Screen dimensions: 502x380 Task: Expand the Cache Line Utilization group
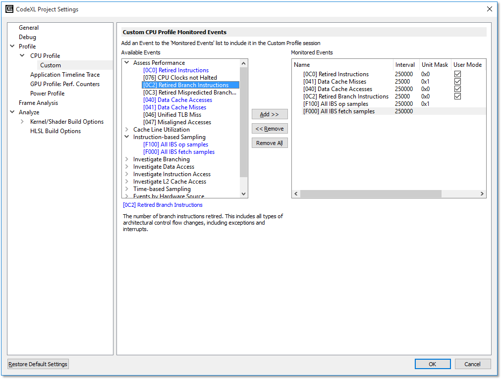point(127,130)
